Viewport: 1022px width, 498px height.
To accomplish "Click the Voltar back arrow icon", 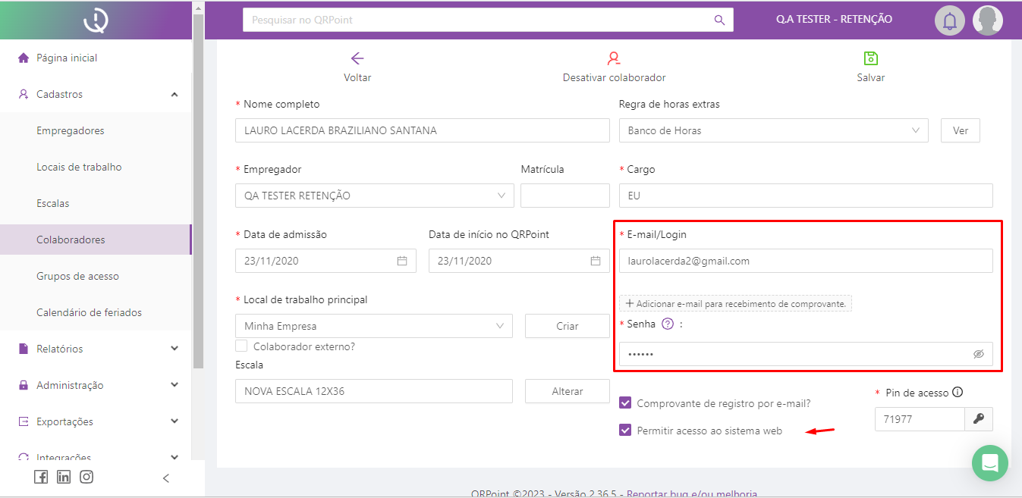I will [x=357, y=58].
